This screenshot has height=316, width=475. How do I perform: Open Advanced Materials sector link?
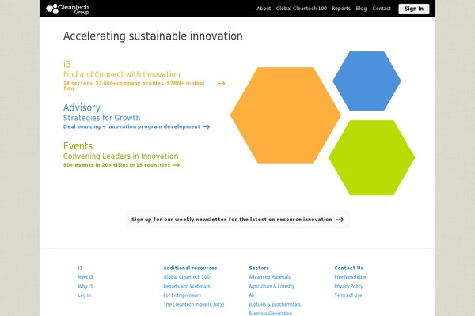(270, 277)
